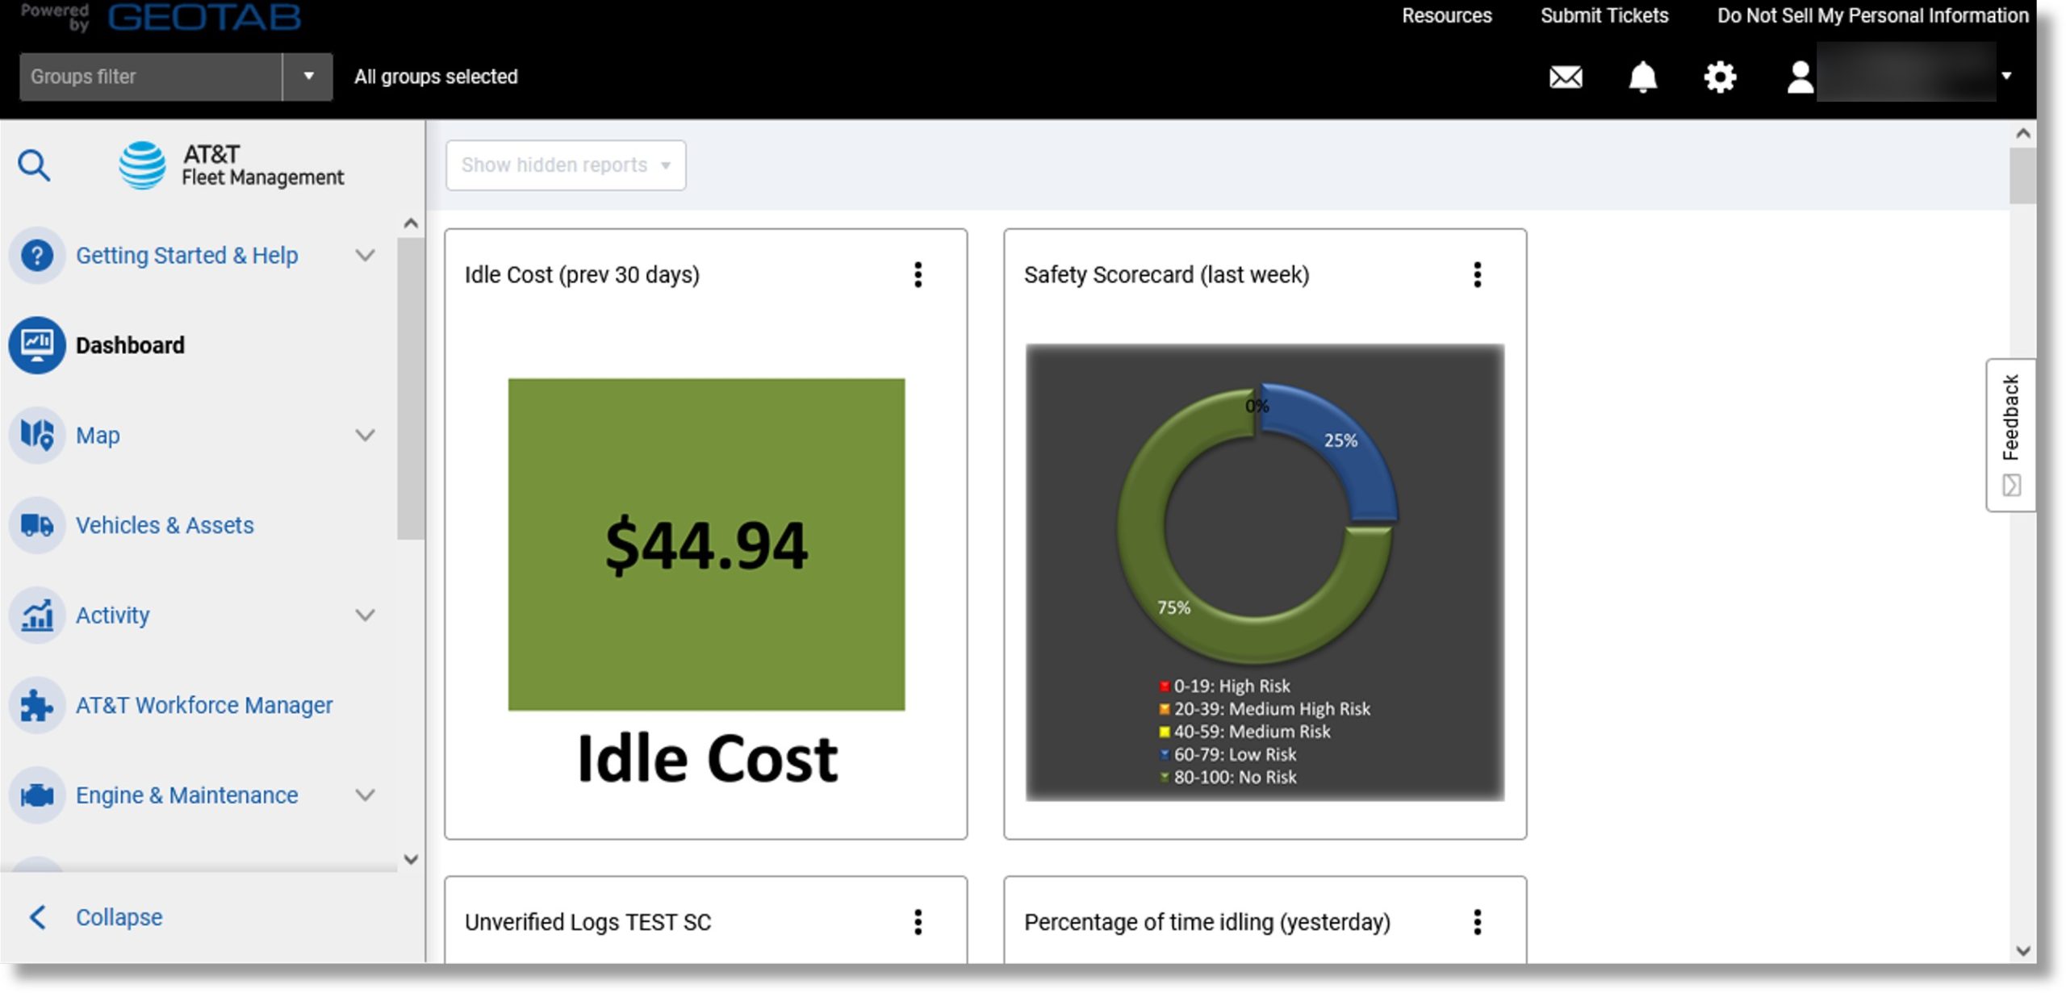The width and height of the screenshot is (2066, 993).
Task: Click the Map icon in sidebar
Action: click(x=37, y=435)
